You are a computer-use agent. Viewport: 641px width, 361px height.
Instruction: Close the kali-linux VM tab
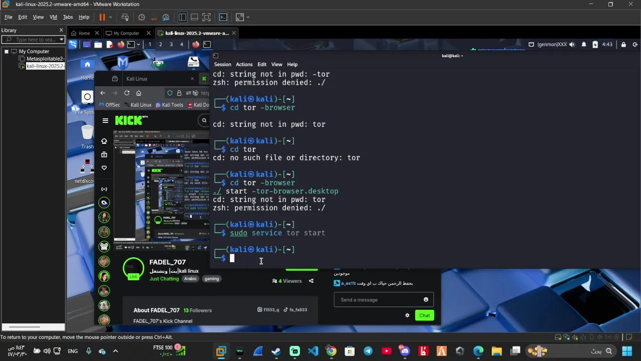point(233,33)
